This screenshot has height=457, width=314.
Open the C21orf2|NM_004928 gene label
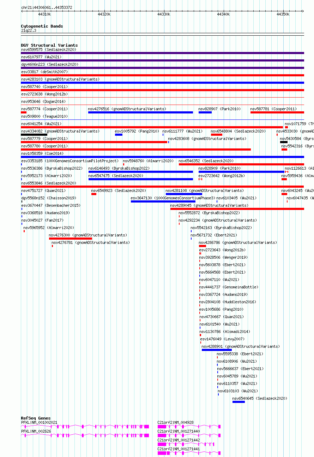click(x=175, y=422)
